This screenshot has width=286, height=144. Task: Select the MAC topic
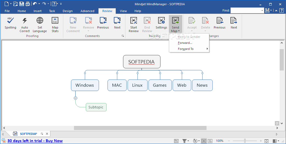[117, 85]
